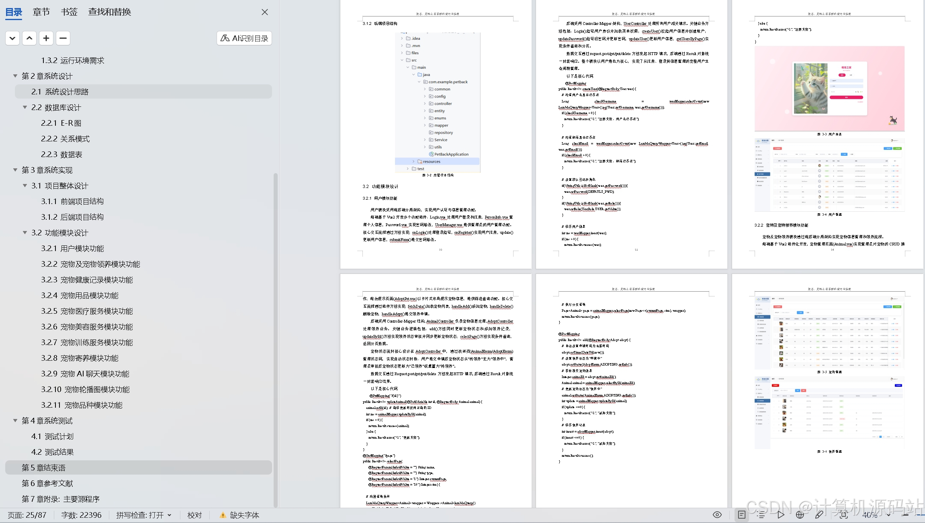Go to heading 4.2 测试结果
The width and height of the screenshot is (925, 523).
pyautogui.click(x=52, y=452)
